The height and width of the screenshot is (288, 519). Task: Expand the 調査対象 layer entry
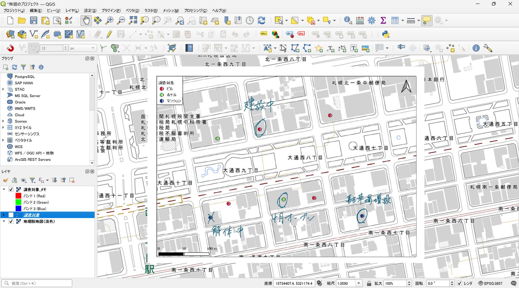(x=4, y=215)
